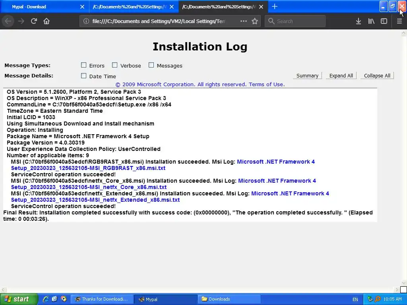Enable the Errors checkbox

(x=83, y=65)
